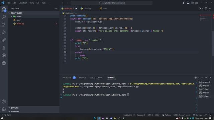Image resolution: width=214 pixels, height=120 pixels.
Task: Open the new terminal launch profile dropdown
Action: [x=198, y=78]
